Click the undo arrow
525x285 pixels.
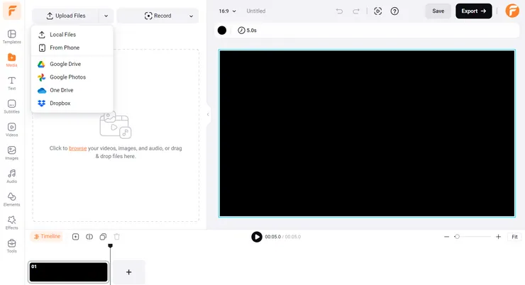(x=339, y=11)
